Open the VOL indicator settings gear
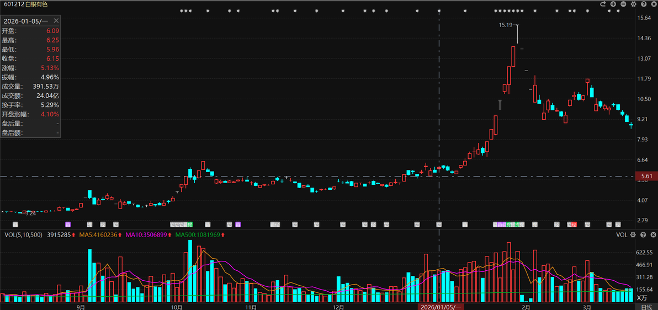 pos(633,234)
